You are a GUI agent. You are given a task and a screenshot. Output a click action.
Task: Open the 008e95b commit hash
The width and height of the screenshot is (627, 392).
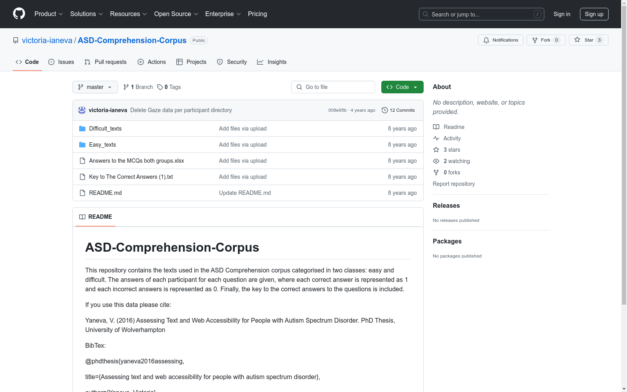pyautogui.click(x=337, y=110)
